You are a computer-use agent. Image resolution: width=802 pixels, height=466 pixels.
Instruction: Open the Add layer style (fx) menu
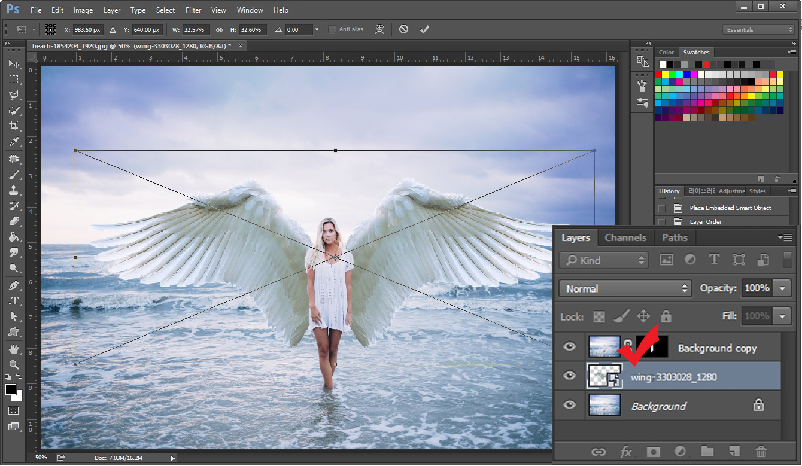(625, 452)
